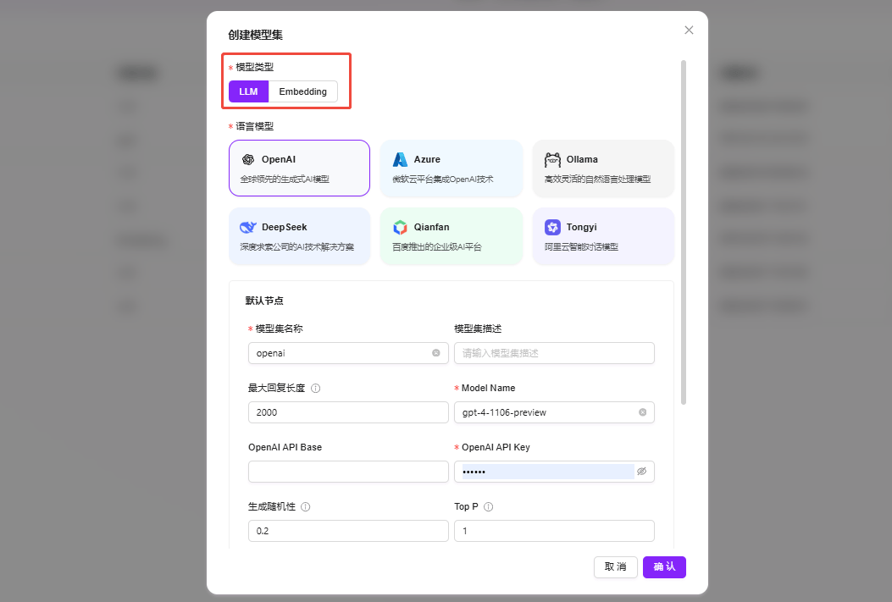The height and width of the screenshot is (602, 892).
Task: Click the OpenAI logo icon
Action: (x=248, y=160)
